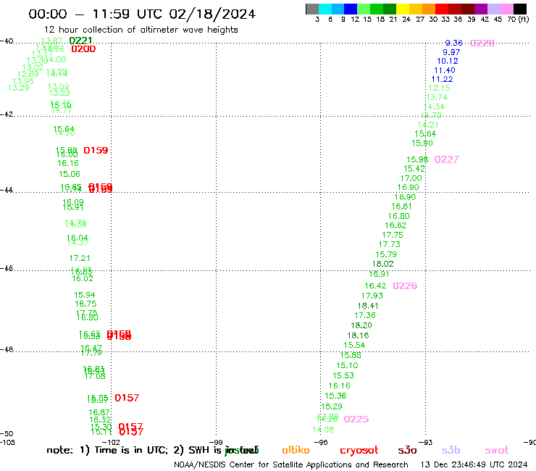Click the wave height value '15.42'
Viewport: 536px width, 471px height.
pos(414,169)
